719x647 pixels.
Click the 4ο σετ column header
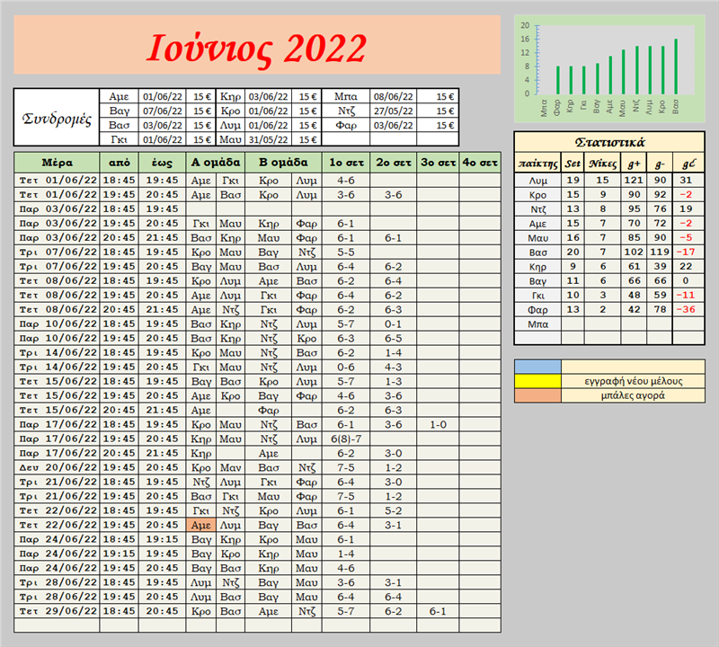(x=479, y=163)
